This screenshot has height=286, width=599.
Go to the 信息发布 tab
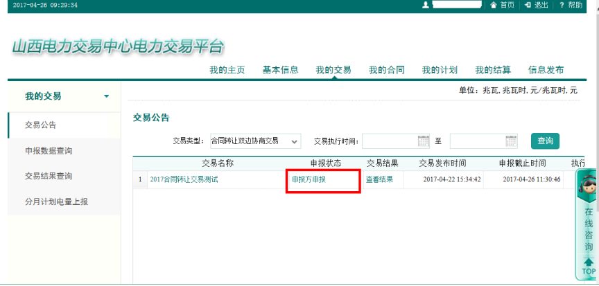[x=546, y=70]
